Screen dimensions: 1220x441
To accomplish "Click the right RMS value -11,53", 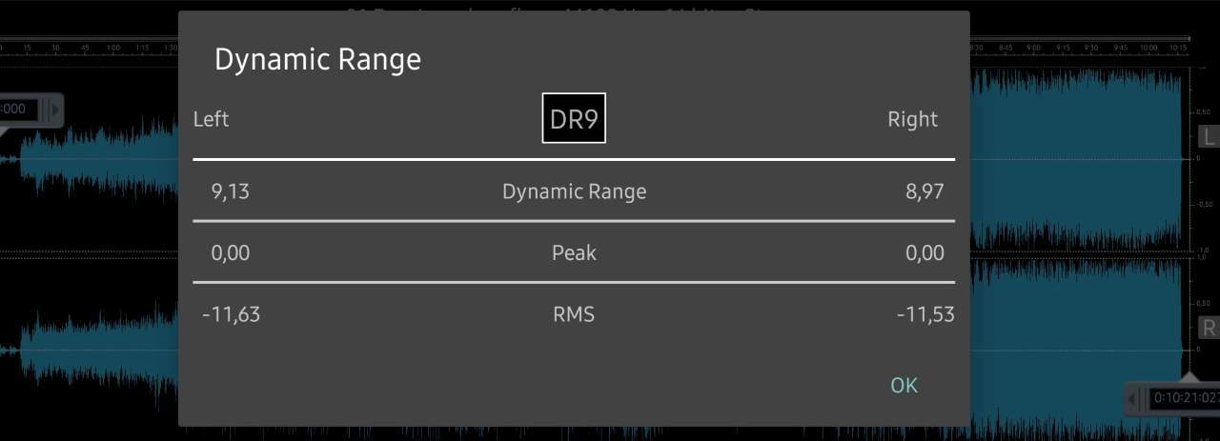I will [x=925, y=314].
